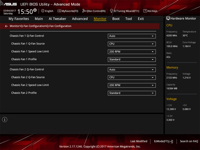
Task: Click the back arrow in the breadcrumb bar
Action: pos(6,26)
